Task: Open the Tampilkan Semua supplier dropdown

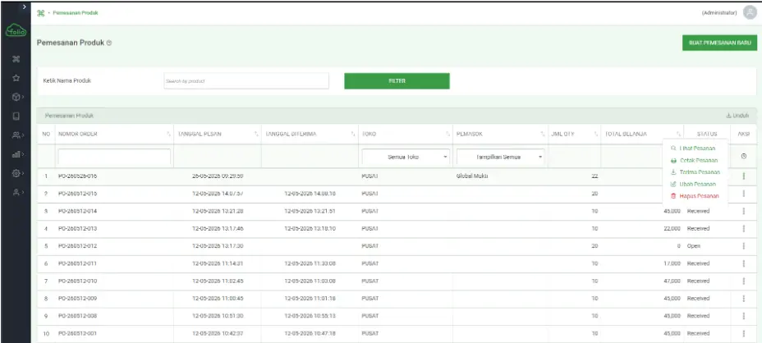Action: 501,157
